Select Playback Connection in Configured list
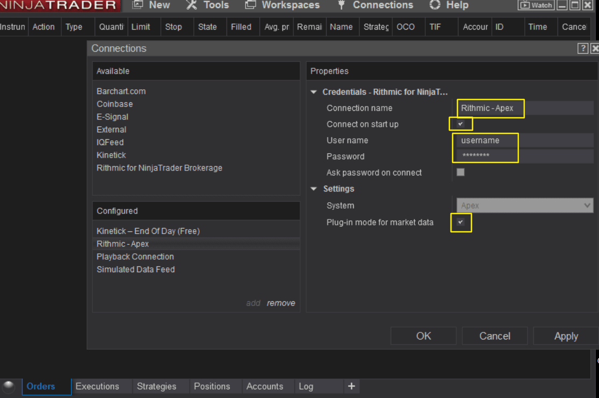This screenshot has width=599, height=398. 135,257
